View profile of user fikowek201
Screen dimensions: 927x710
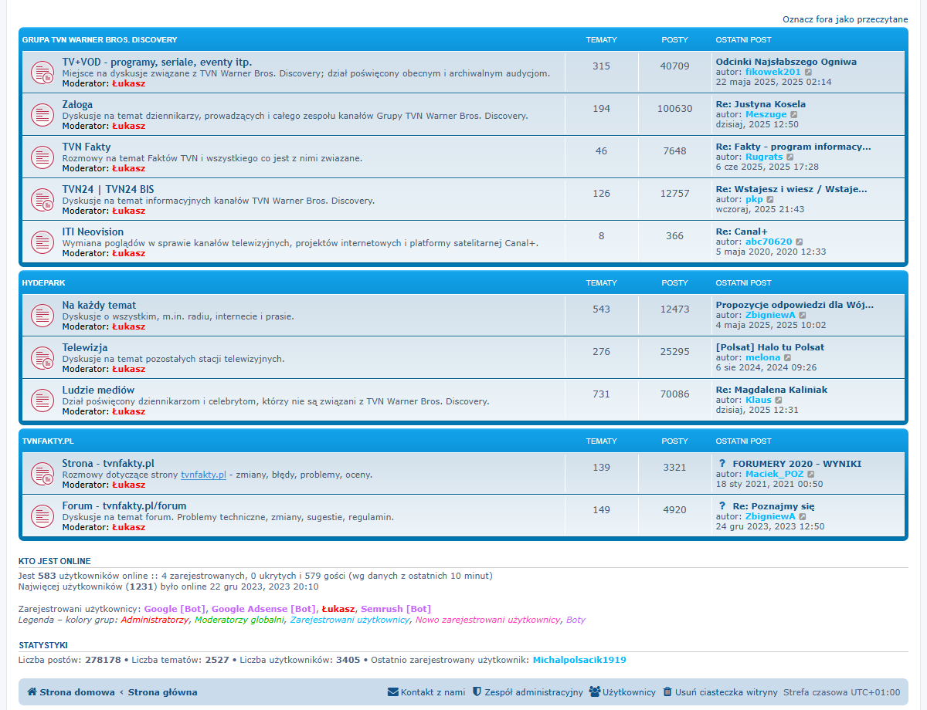(x=772, y=72)
